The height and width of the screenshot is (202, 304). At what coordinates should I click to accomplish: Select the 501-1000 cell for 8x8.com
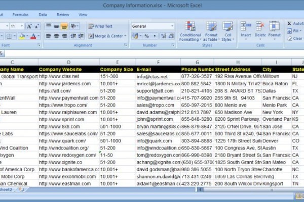(118, 127)
